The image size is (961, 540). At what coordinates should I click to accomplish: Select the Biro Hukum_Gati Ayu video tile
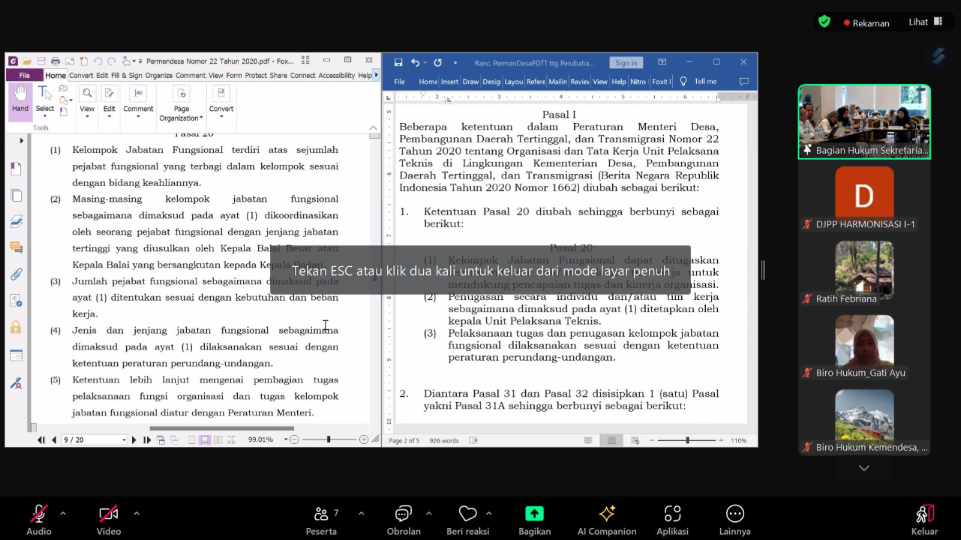click(864, 347)
